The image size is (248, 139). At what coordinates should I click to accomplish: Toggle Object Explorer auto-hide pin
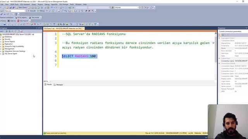pos(39,28)
